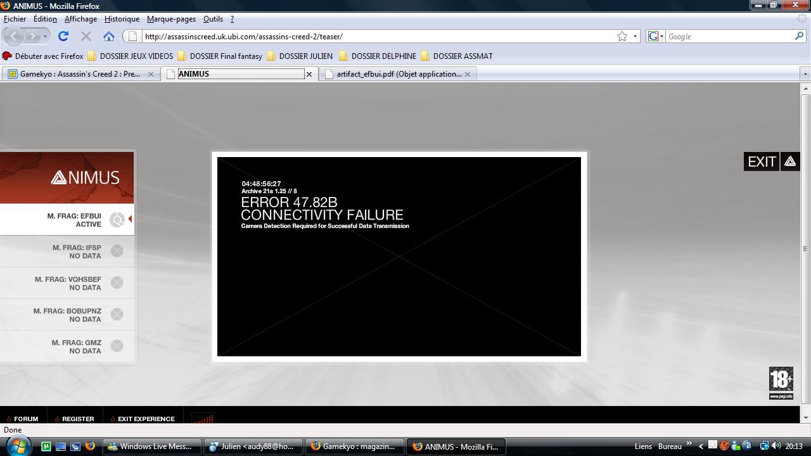Image resolution: width=811 pixels, height=456 pixels.
Task: Reload the page with the Firefox refresh icon
Action: (x=63, y=36)
